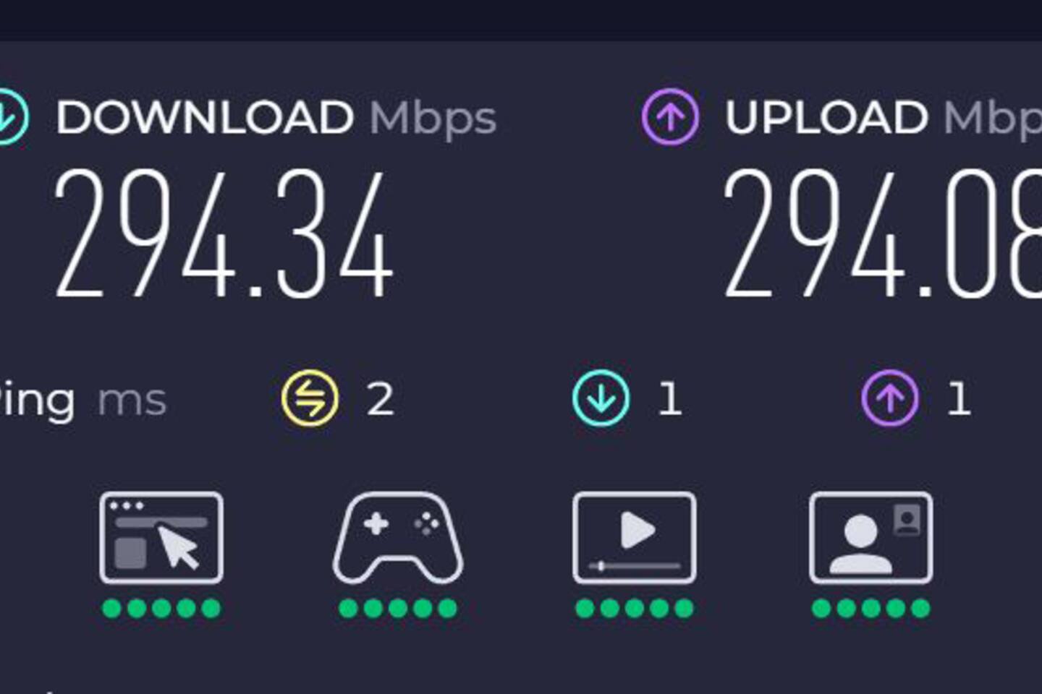
Task: Click the Ping ms label
Action: [x=83, y=400]
